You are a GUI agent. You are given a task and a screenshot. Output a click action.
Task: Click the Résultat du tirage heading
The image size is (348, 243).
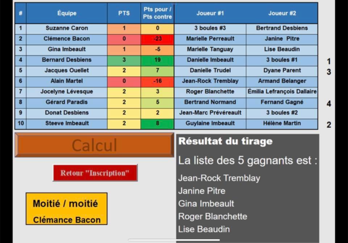[x=225, y=141]
